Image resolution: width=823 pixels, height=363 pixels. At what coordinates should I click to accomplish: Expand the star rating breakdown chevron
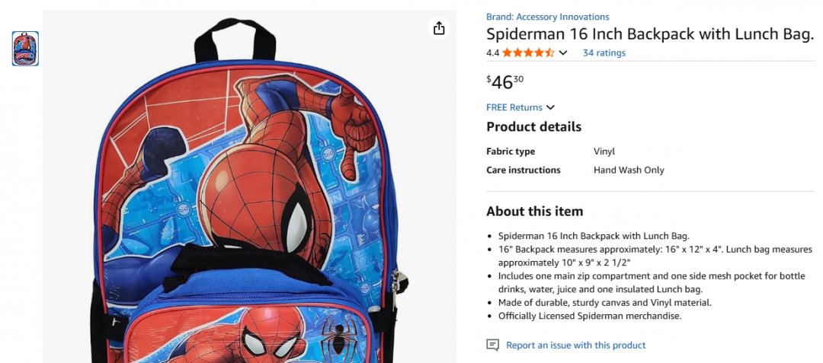tap(563, 53)
